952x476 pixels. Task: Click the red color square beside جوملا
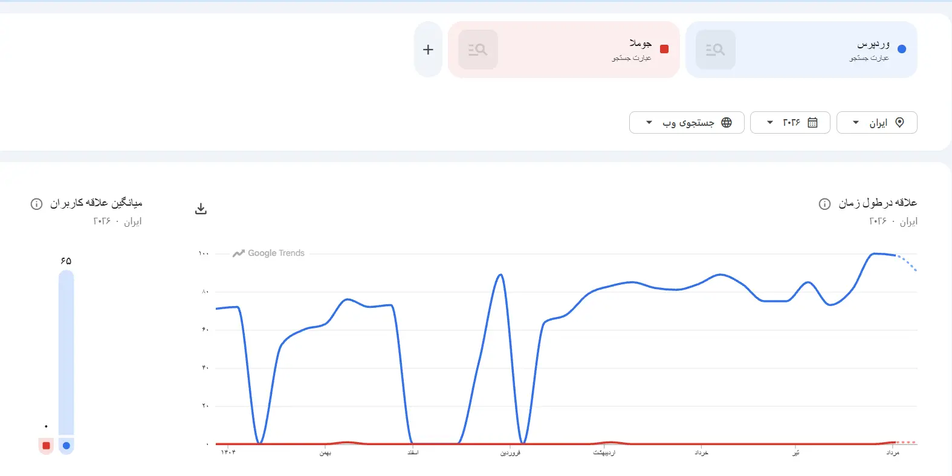(664, 50)
